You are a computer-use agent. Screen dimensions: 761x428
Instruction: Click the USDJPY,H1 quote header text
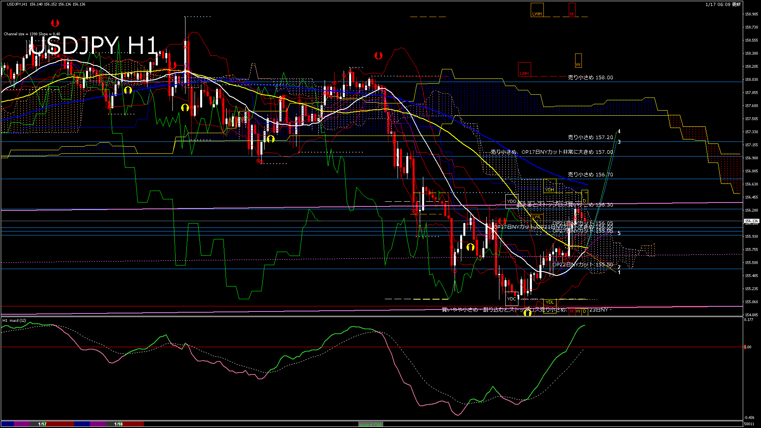click(x=46, y=4)
